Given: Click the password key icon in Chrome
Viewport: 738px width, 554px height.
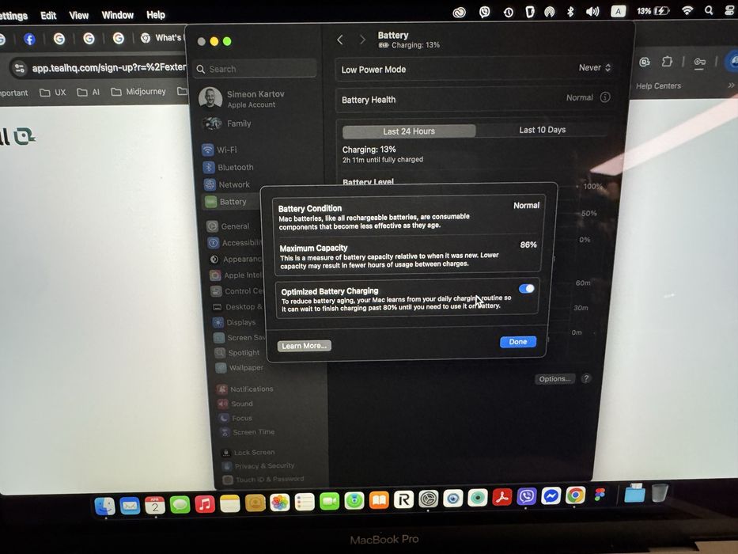Looking at the screenshot, I should pyautogui.click(x=699, y=63).
